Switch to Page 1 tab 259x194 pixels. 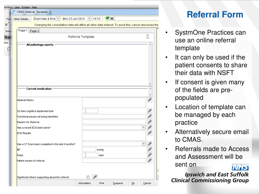coord(23,31)
